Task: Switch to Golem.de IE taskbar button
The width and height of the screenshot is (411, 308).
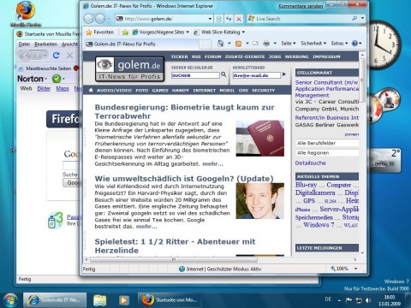Action: pyautogui.click(x=55, y=300)
